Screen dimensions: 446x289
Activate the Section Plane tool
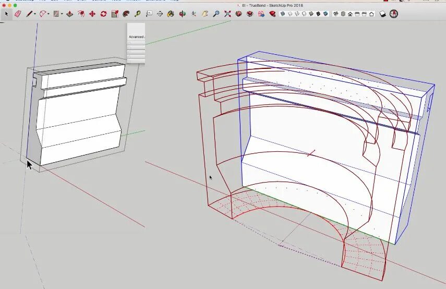[160, 14]
